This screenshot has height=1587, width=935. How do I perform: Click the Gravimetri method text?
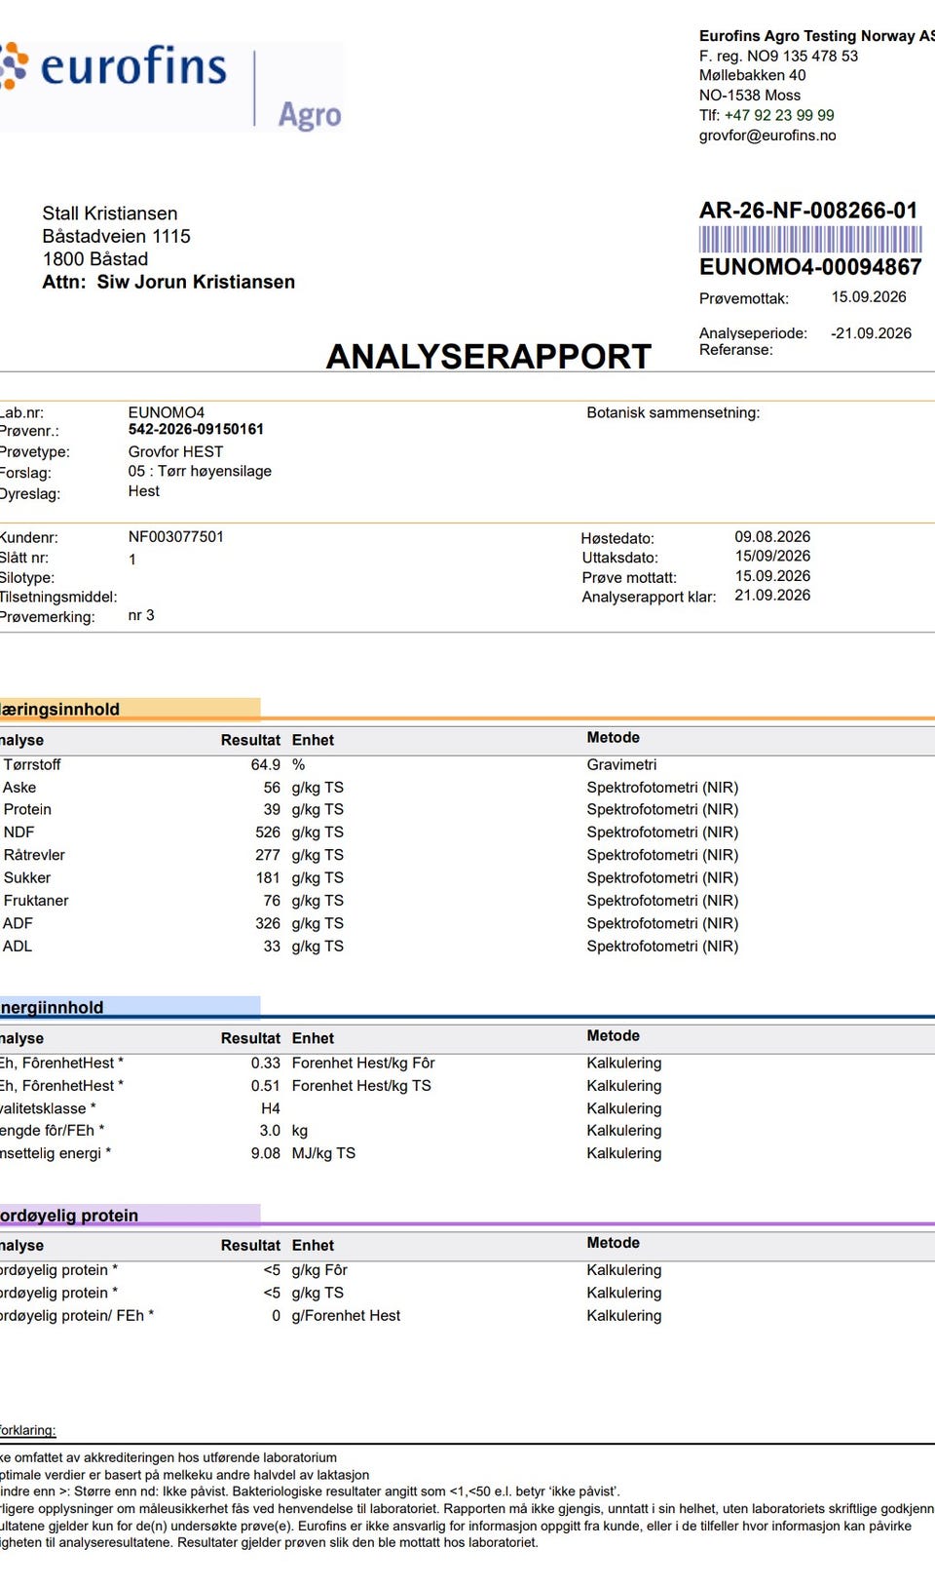click(x=621, y=765)
